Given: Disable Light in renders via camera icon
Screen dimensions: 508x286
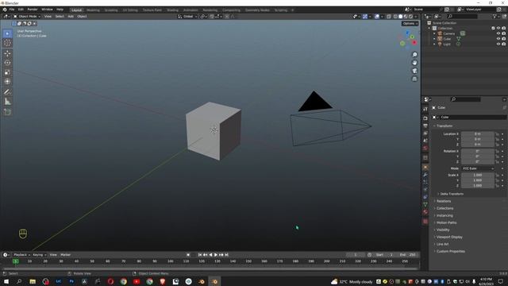Looking at the screenshot, I should click(503, 44).
